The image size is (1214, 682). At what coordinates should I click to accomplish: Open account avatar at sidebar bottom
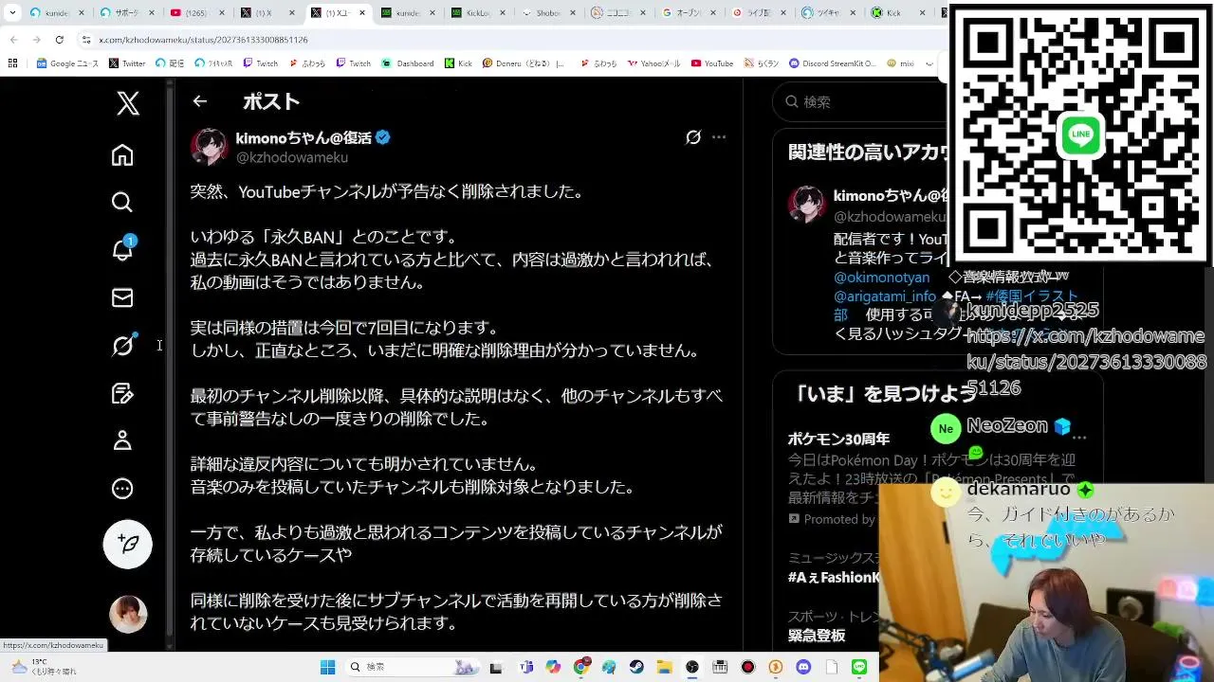128,615
